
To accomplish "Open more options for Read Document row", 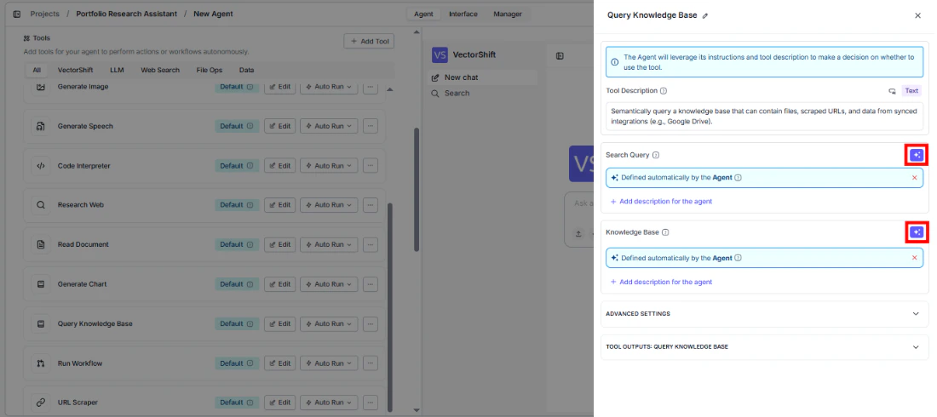I will click(x=371, y=244).
